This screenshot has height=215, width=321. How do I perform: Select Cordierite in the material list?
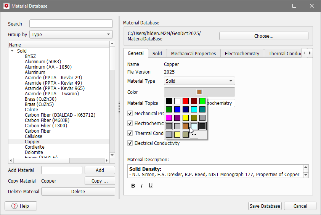35,147
